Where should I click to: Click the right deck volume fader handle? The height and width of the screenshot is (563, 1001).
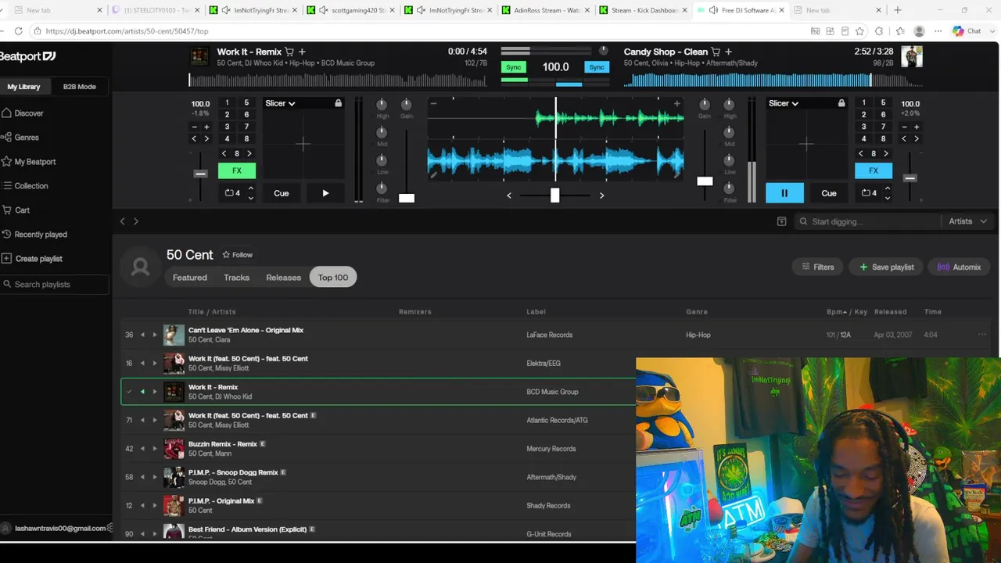(x=705, y=181)
